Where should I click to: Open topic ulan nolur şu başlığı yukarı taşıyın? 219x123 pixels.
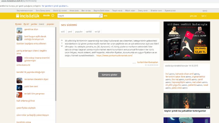point(33,115)
